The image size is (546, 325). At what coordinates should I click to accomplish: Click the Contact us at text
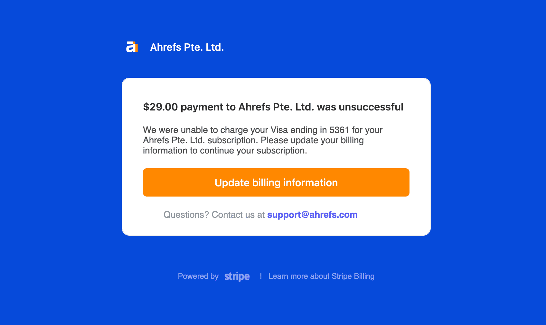click(238, 215)
